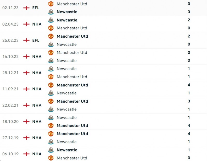The height and width of the screenshot is (161, 207).
Task: Click Manchester Utd crest in 22.02.21 match
Action: (x=51, y=101)
